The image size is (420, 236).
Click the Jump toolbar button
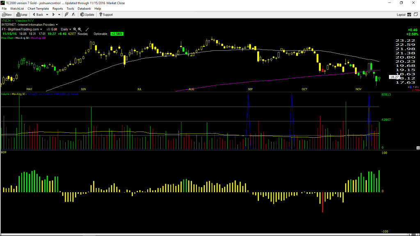22,15
